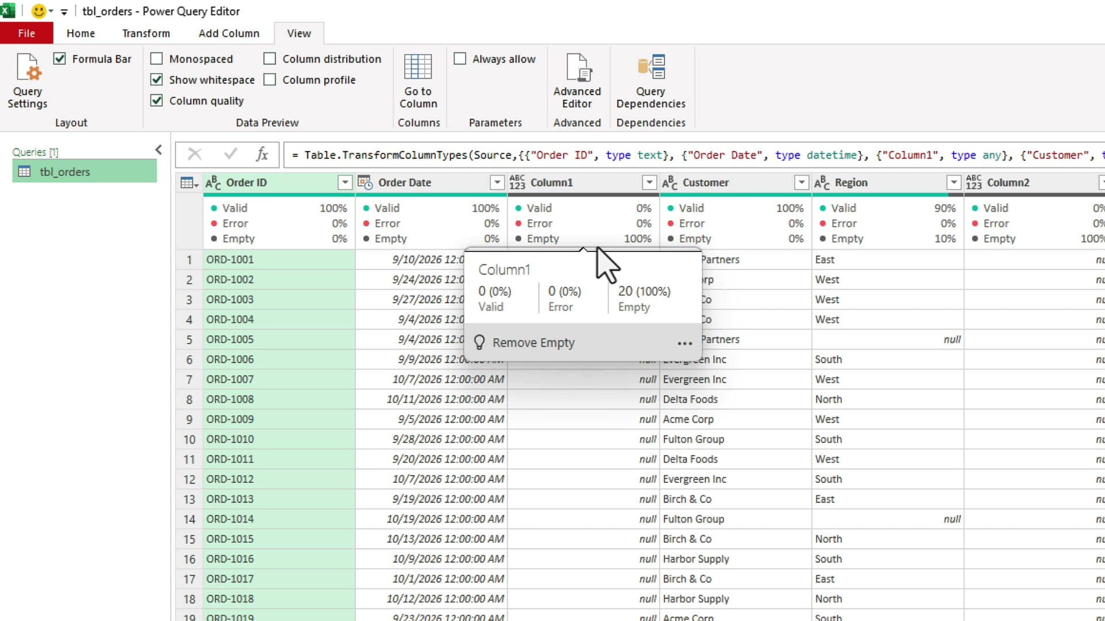Open Customer column filter dropdown

[801, 183]
